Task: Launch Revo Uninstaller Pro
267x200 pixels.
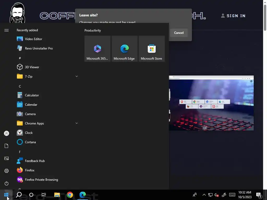Action: click(47, 48)
